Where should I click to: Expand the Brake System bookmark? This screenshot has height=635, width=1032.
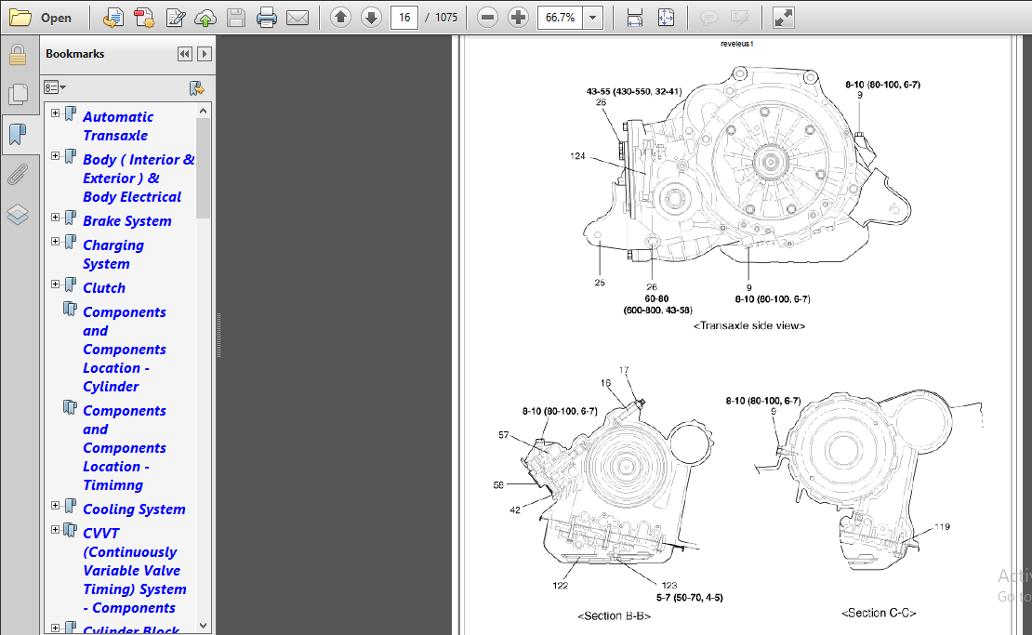[55, 218]
